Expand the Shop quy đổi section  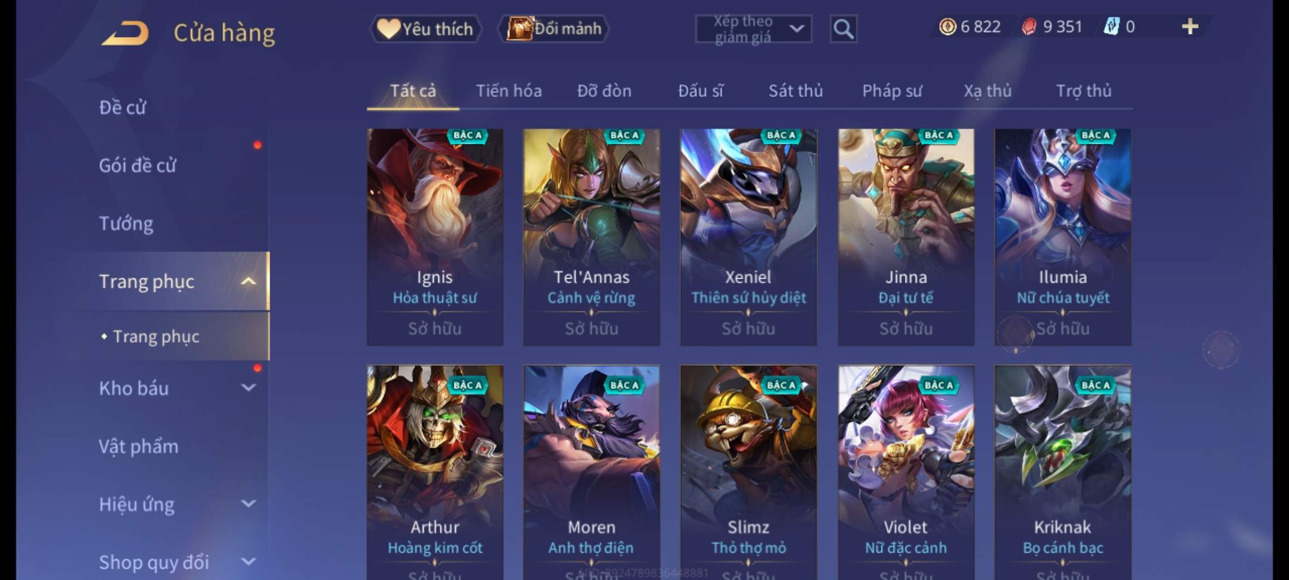pos(248,562)
